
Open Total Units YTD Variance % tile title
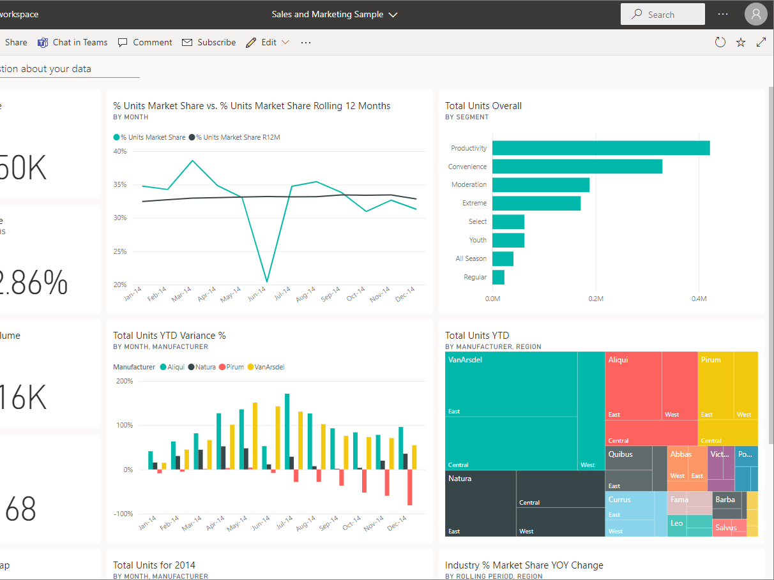click(x=169, y=336)
